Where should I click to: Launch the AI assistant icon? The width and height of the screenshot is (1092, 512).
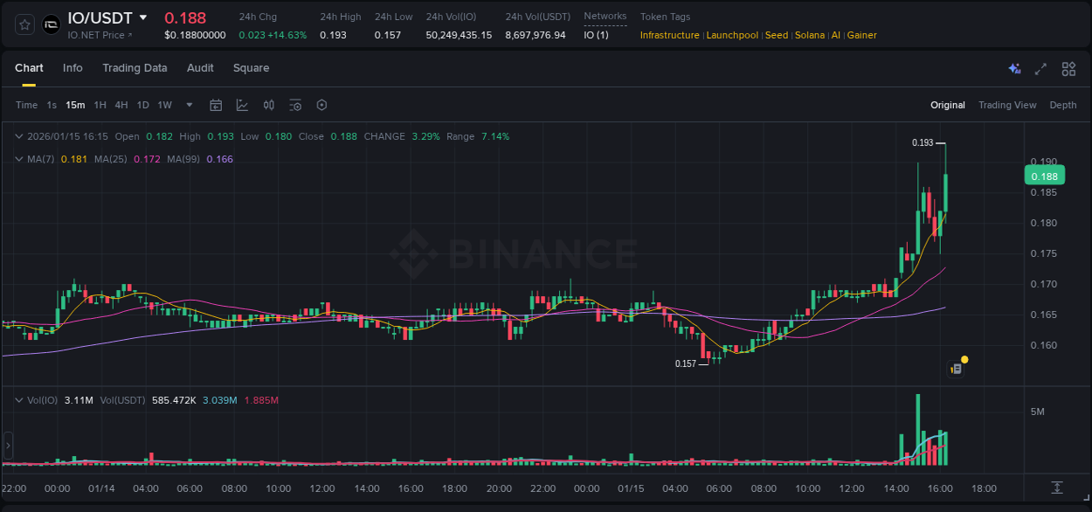coord(1014,68)
